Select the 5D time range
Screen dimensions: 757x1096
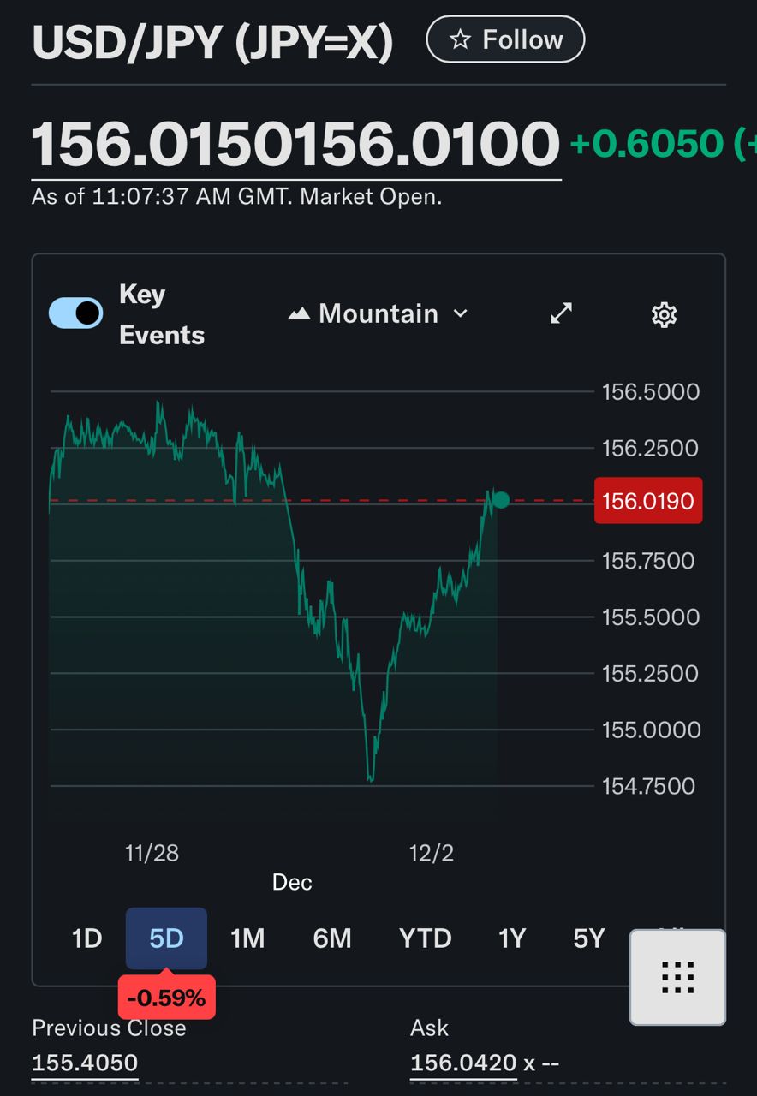166,938
